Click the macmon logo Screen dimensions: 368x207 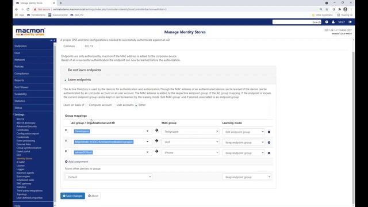click(30, 32)
